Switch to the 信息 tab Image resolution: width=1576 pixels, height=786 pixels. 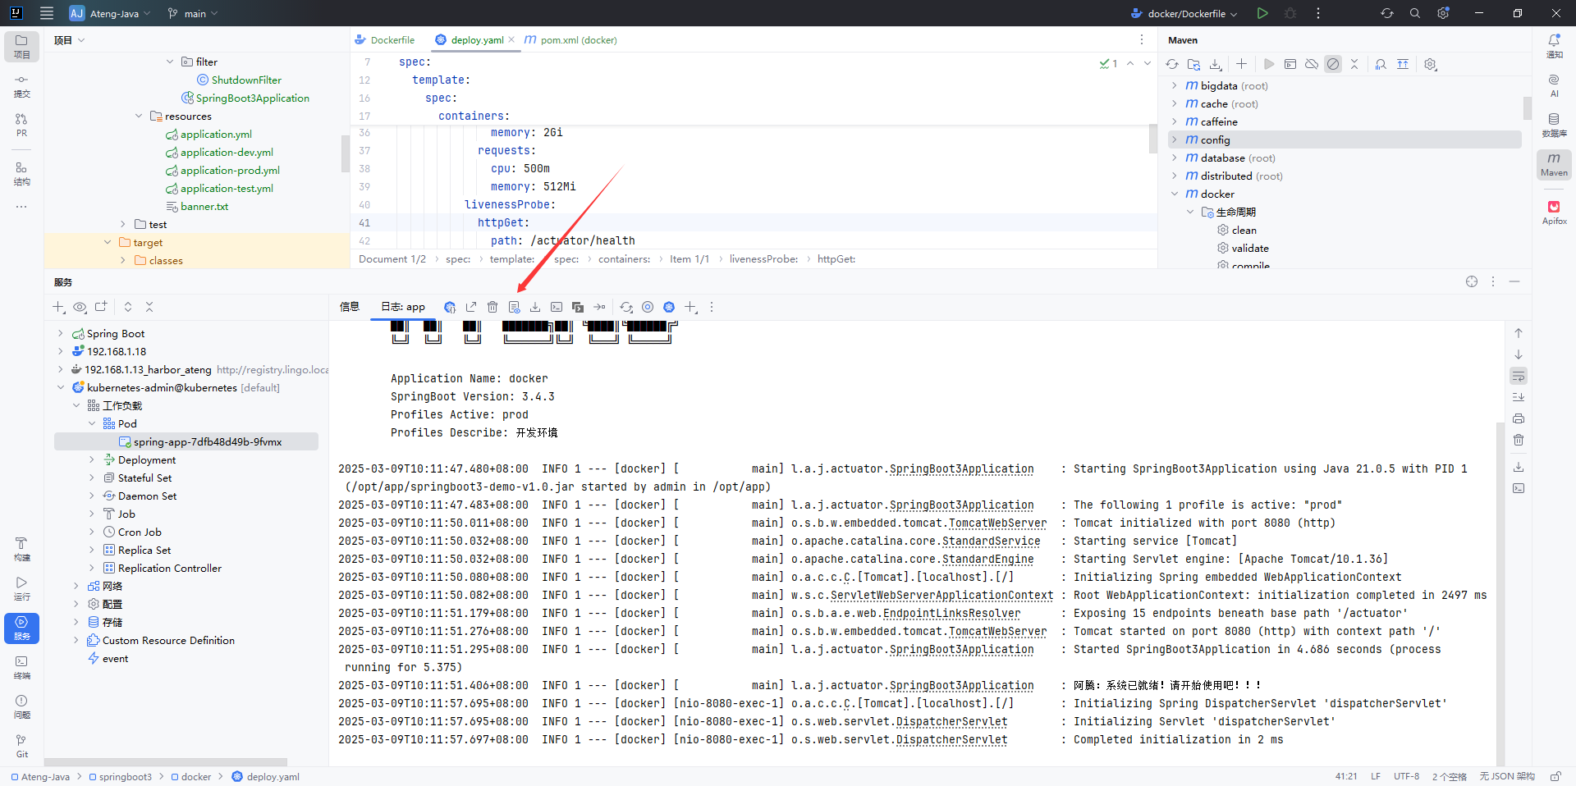(350, 307)
